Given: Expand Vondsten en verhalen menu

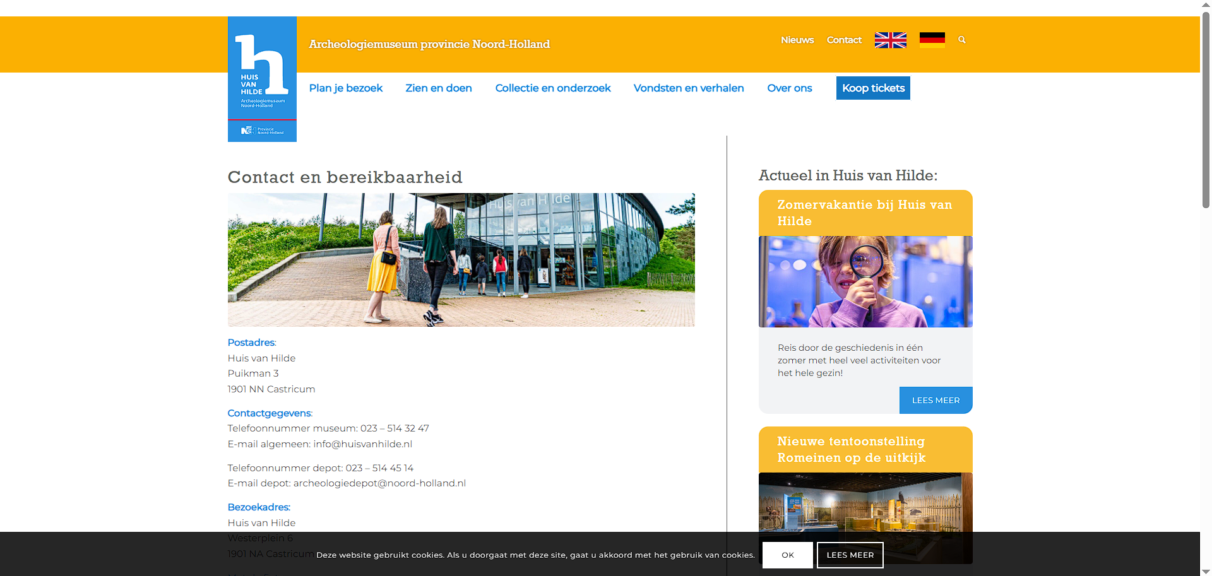Looking at the screenshot, I should coord(689,88).
